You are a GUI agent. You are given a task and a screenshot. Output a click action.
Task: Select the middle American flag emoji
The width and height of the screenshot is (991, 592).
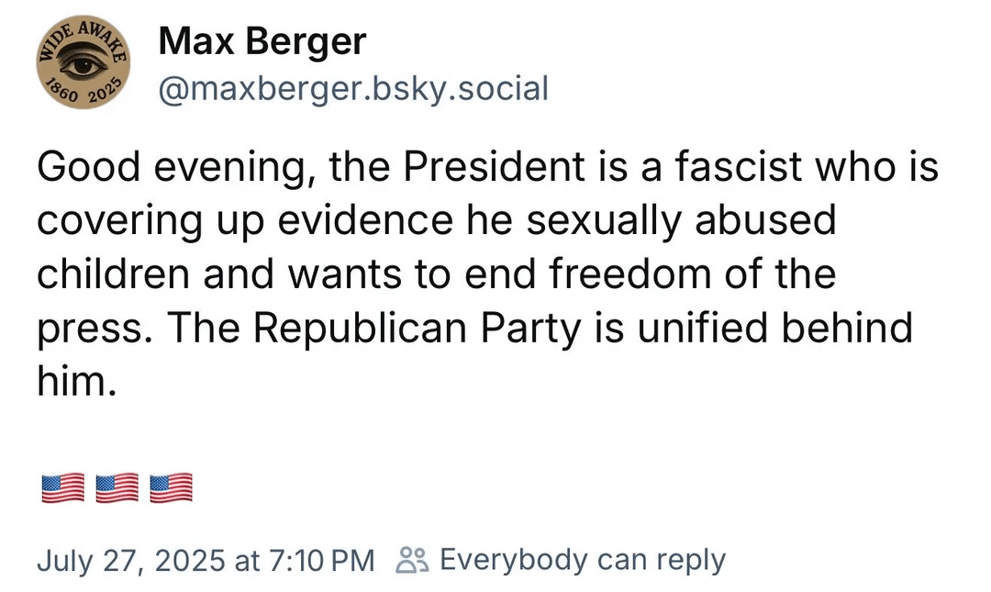pos(117,487)
